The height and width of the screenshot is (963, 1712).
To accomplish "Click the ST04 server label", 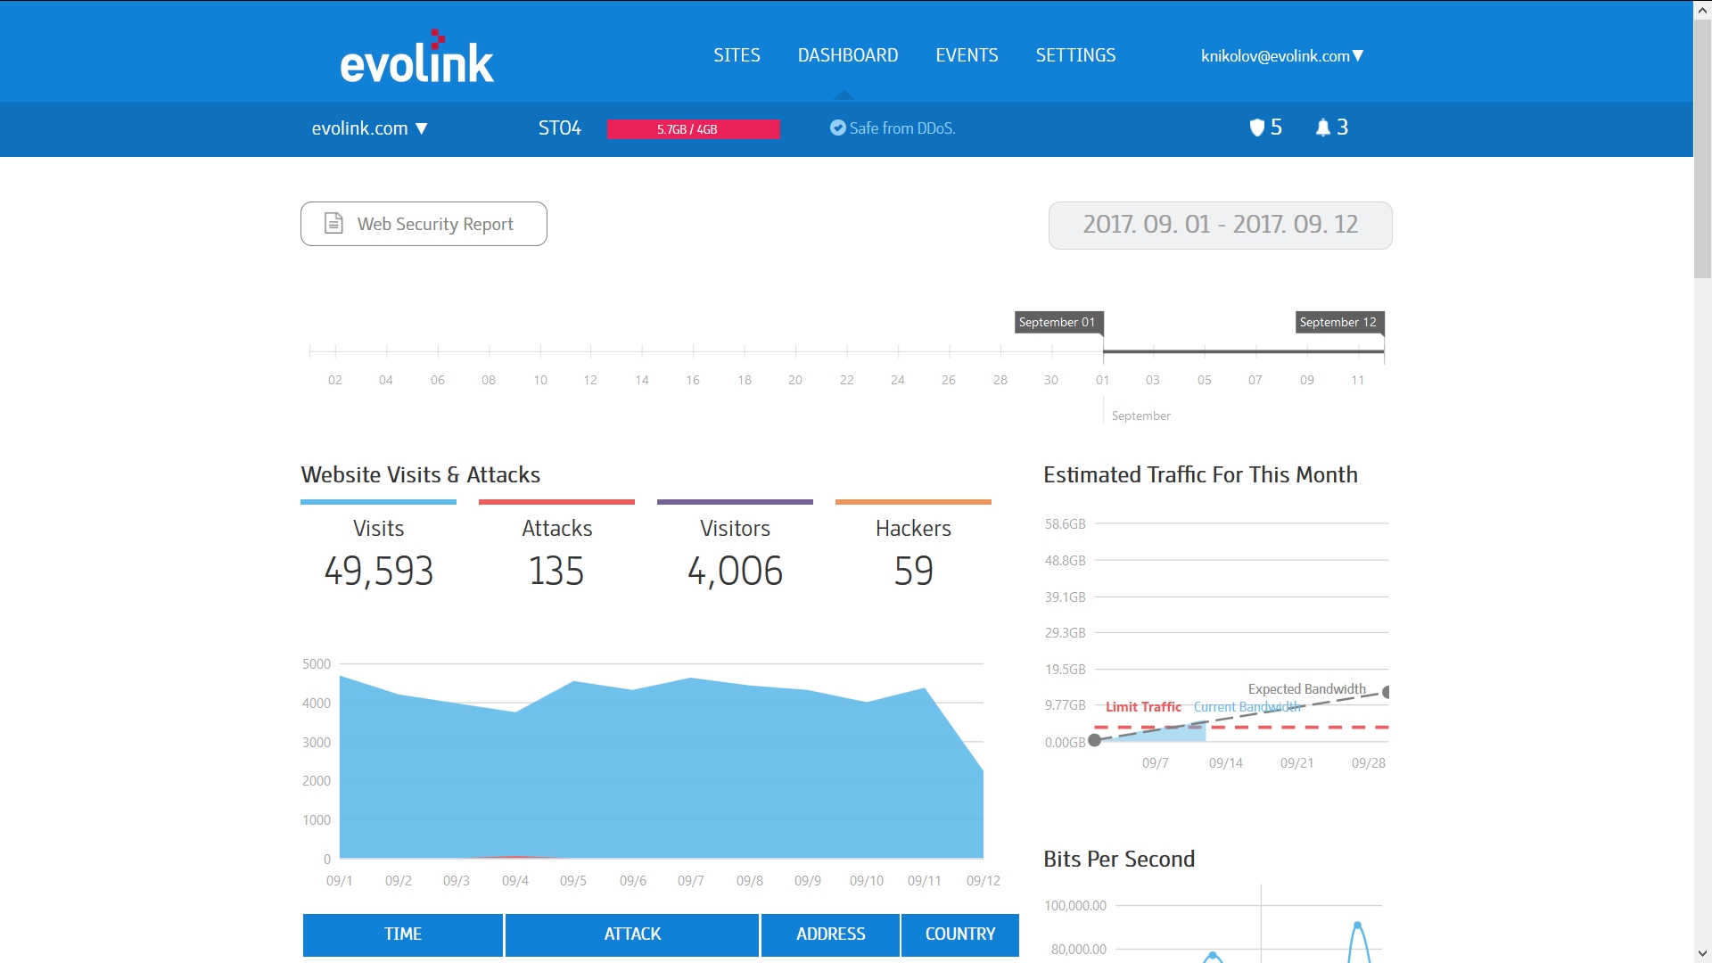I will click(x=559, y=128).
